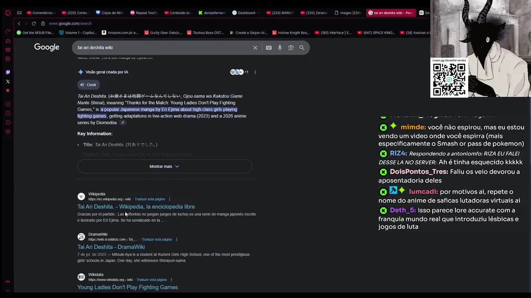Open the tab-islands workspace icon before tabs
The image size is (531, 298).
19,13
